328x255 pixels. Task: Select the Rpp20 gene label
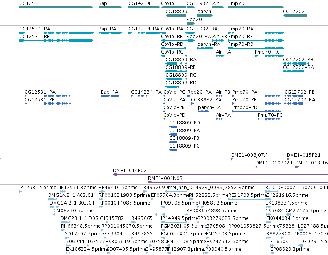coord(194,19)
